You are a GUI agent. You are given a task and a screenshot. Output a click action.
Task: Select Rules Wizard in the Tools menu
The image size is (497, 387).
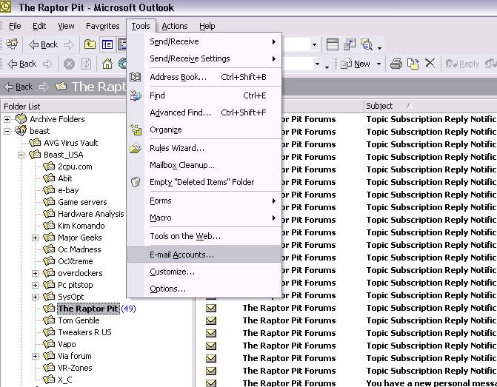click(x=176, y=148)
